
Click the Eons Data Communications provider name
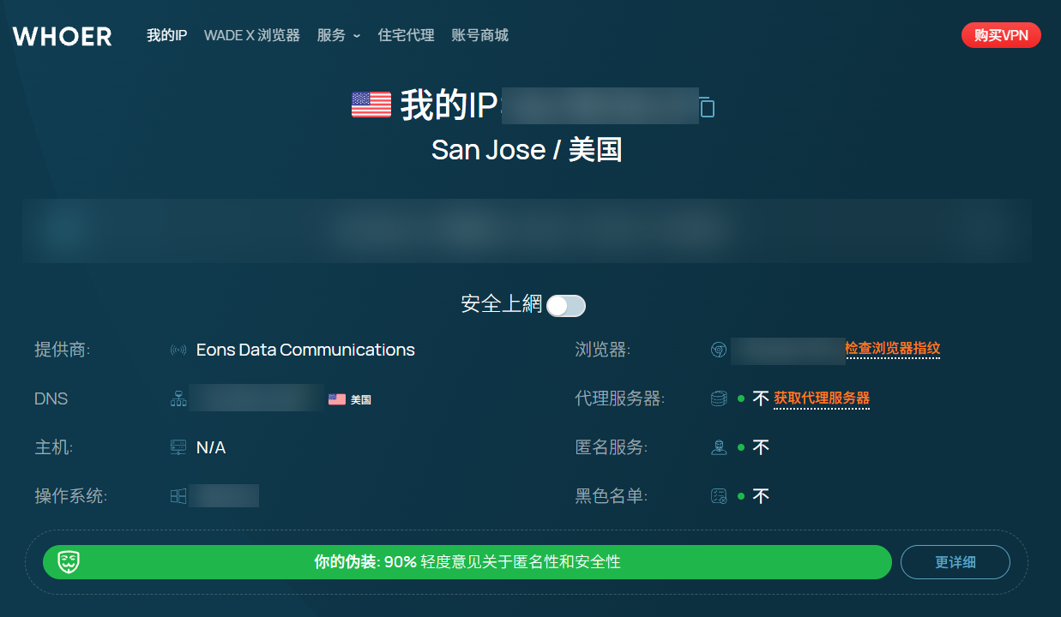[305, 350]
